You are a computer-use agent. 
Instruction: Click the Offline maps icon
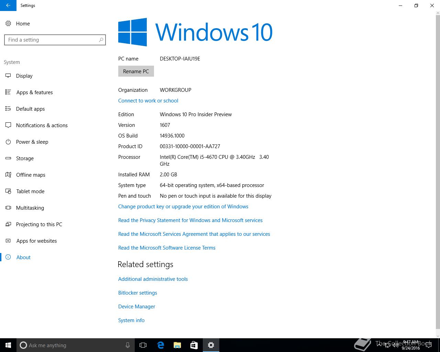click(x=8, y=175)
